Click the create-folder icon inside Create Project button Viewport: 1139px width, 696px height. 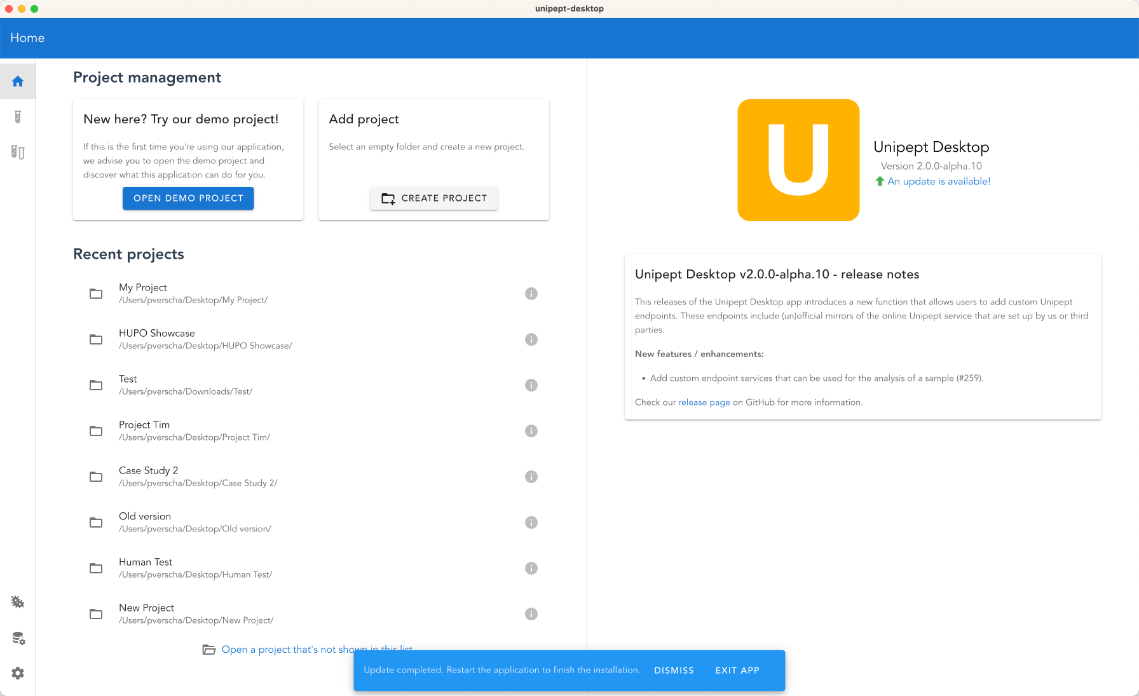point(388,198)
